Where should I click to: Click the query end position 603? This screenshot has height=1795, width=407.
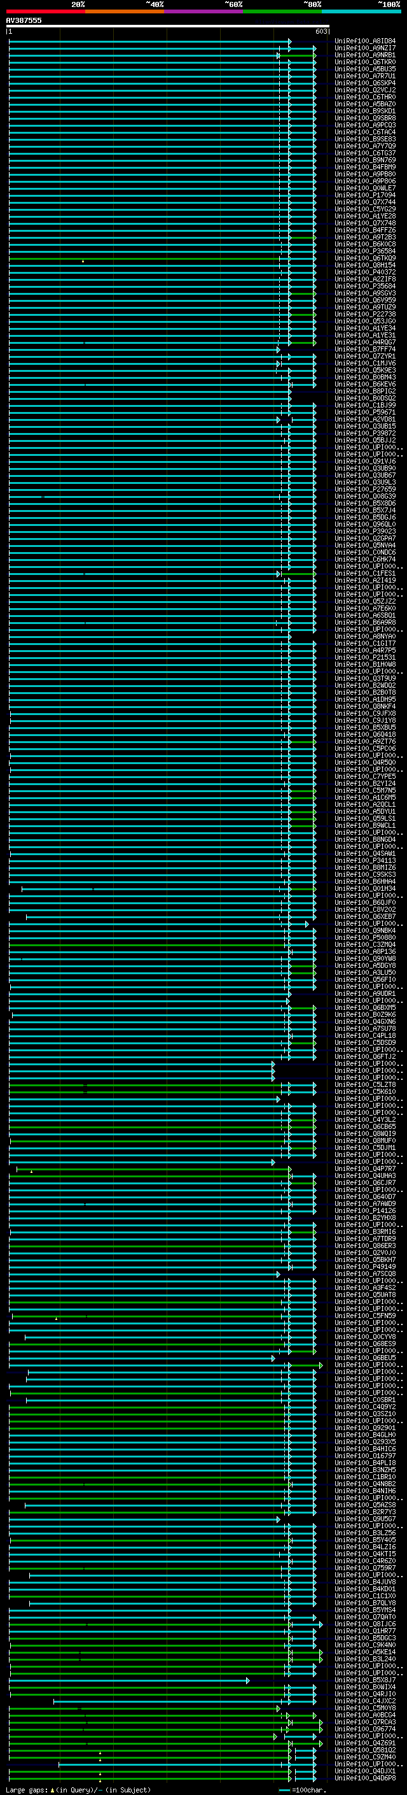(321, 31)
